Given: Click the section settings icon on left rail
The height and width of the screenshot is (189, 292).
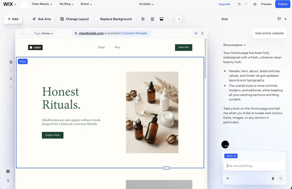Looking at the screenshot, I should (x=11, y=62).
